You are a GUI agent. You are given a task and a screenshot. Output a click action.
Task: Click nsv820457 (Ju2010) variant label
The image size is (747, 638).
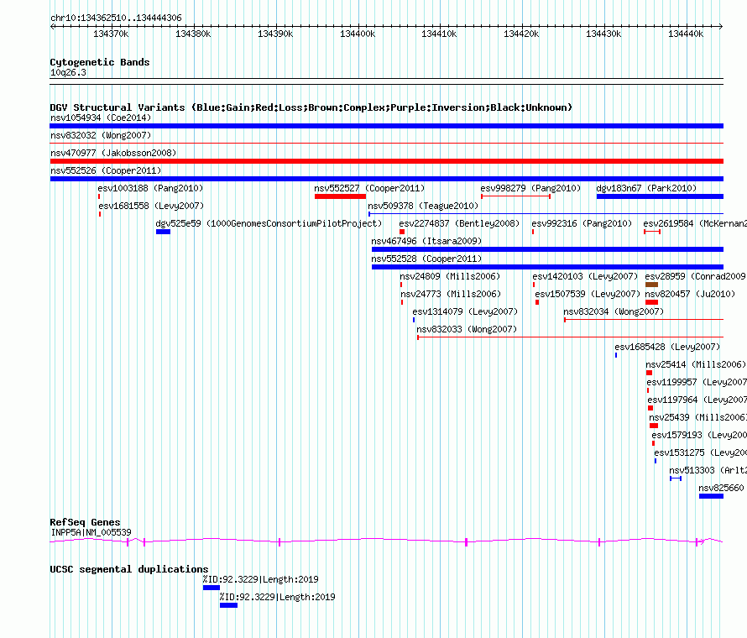690,294
